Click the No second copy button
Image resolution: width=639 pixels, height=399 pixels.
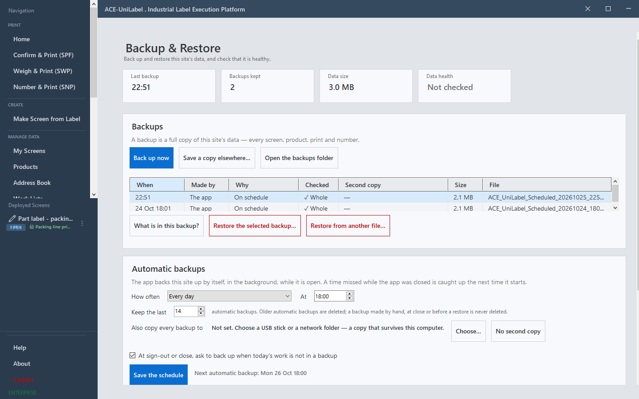(518, 331)
